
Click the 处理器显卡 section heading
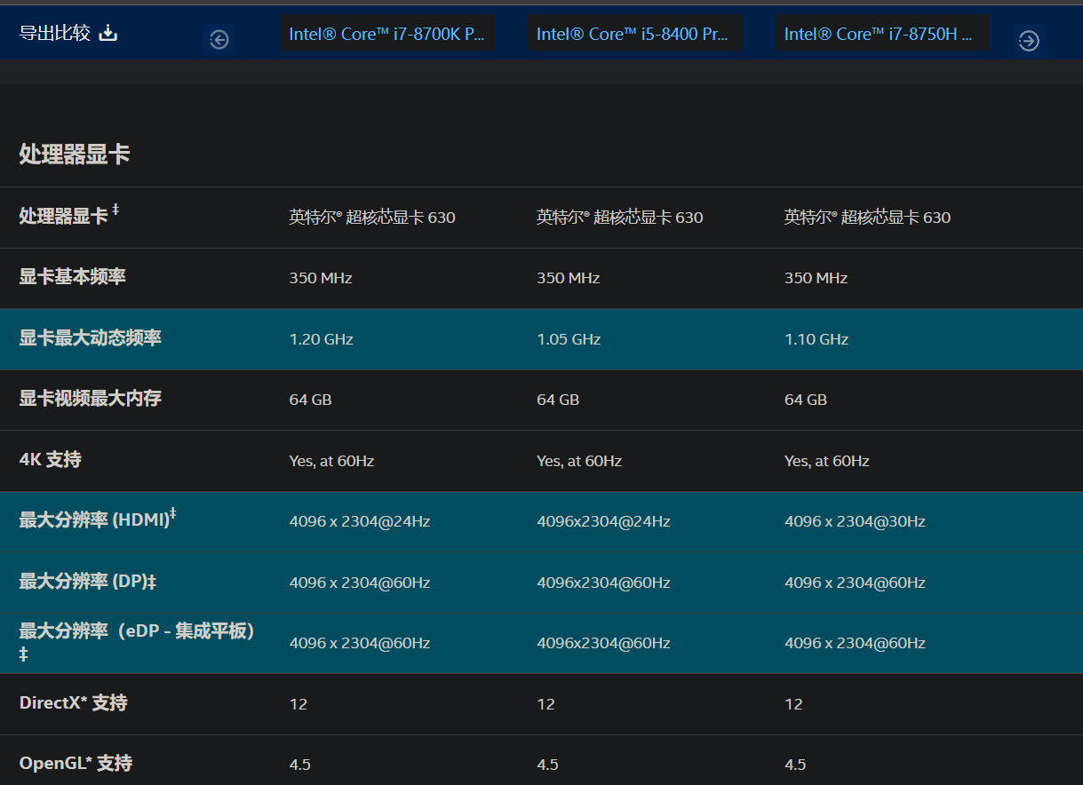(x=75, y=153)
